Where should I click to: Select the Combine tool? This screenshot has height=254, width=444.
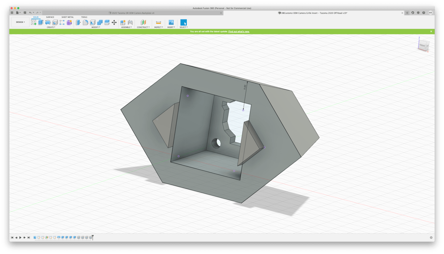coord(100,22)
